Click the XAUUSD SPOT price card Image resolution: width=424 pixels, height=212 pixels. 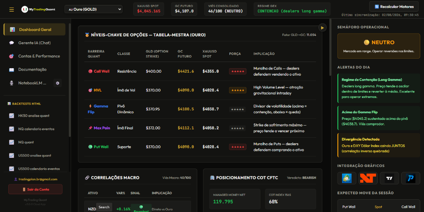(149, 9)
